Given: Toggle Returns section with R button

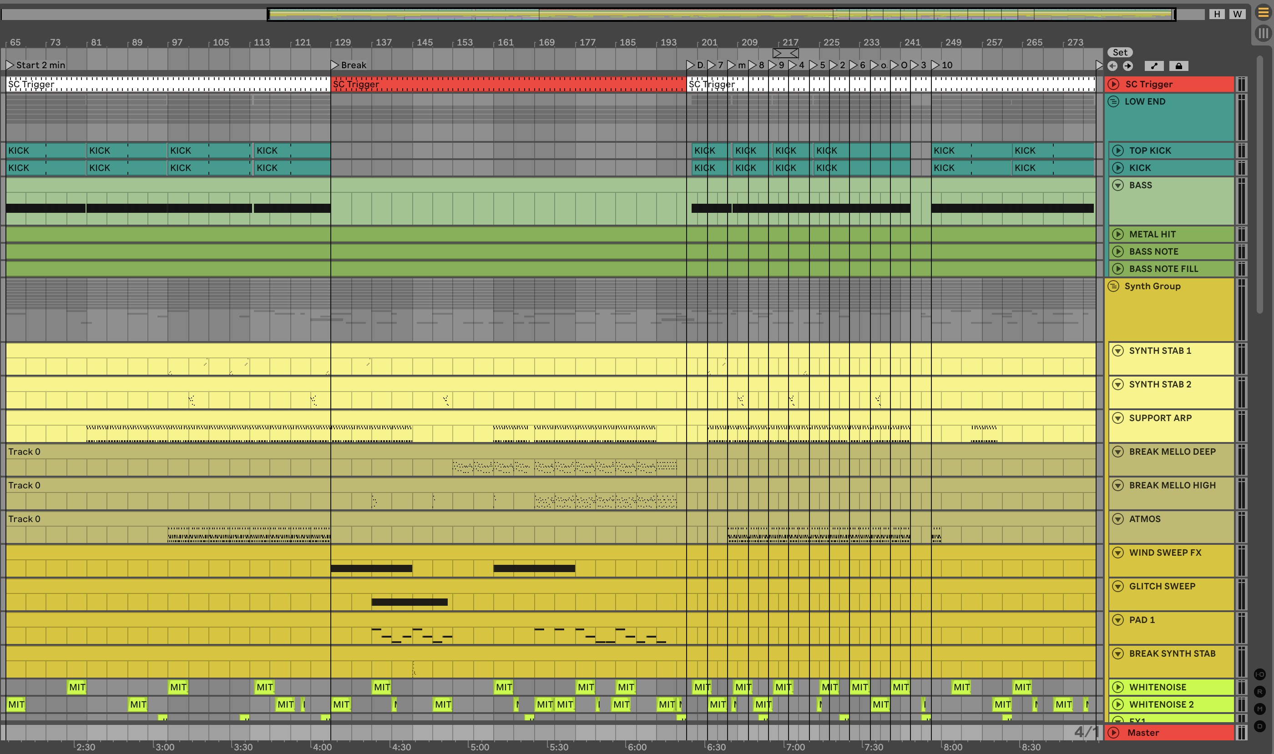Looking at the screenshot, I should point(1259,692).
